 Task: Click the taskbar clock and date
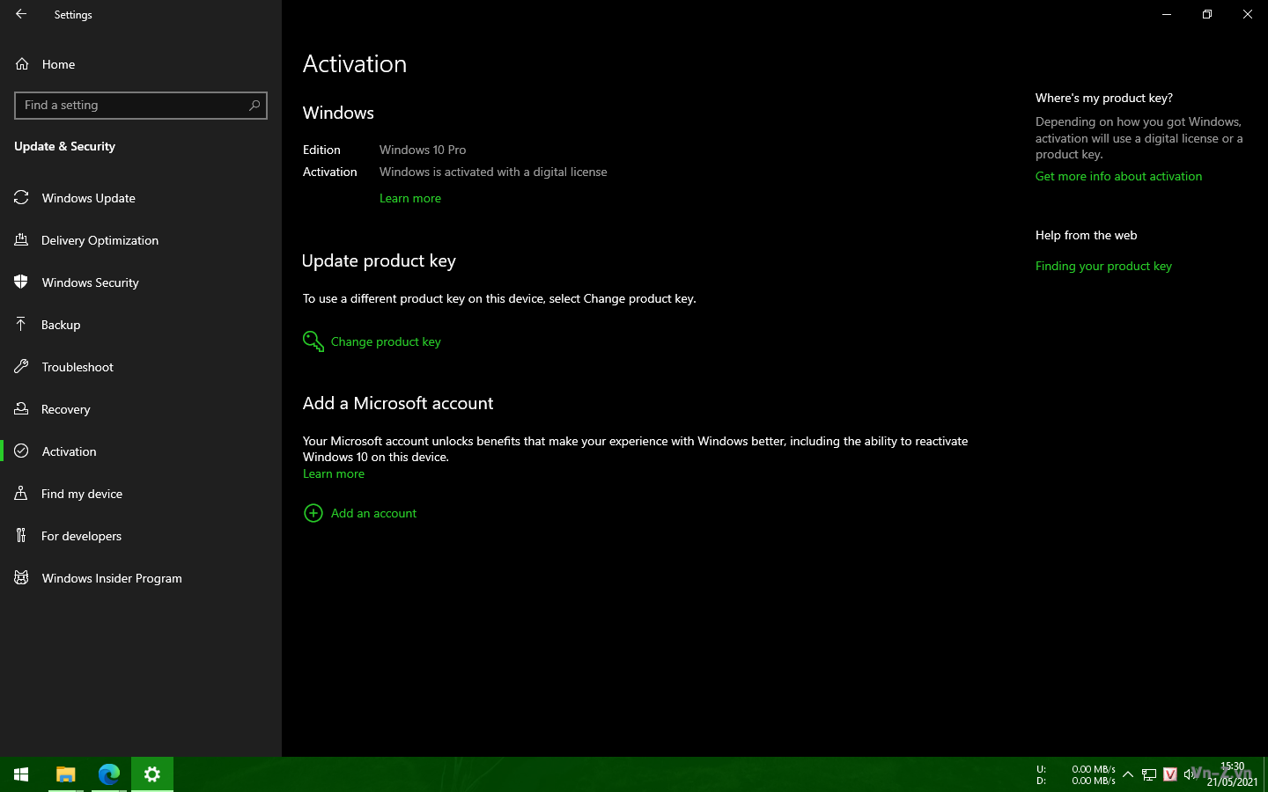coord(1232,774)
